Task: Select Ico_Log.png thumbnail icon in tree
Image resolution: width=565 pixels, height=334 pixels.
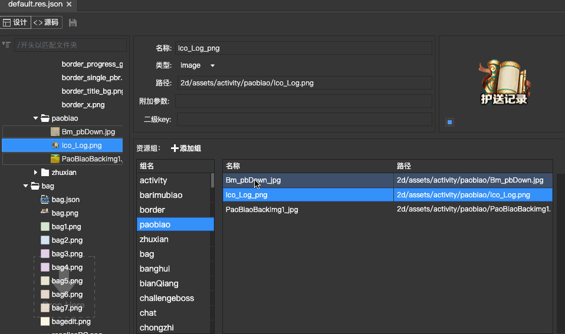Action: click(55, 145)
